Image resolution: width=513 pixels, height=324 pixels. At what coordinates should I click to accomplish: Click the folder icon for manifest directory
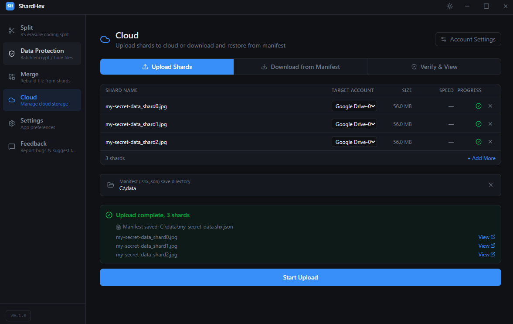[111, 185]
